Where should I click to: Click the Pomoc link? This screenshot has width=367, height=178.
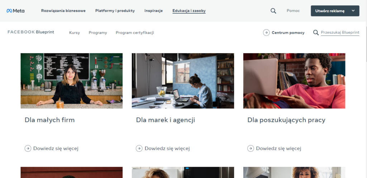coord(293,11)
